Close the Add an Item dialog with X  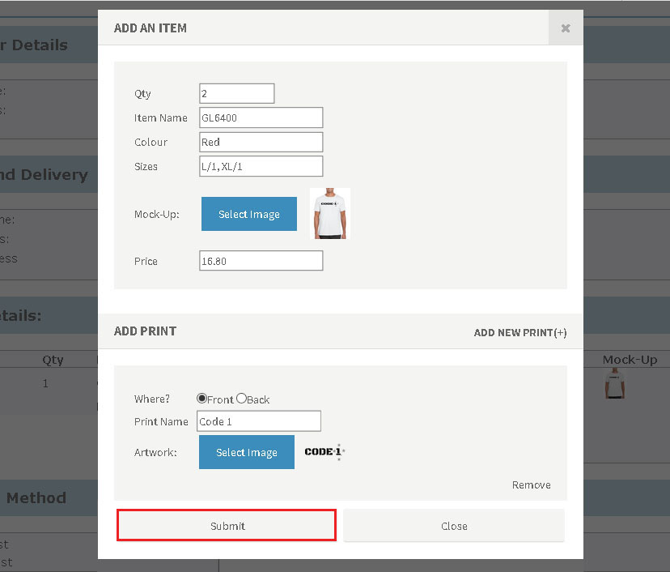coord(566,28)
